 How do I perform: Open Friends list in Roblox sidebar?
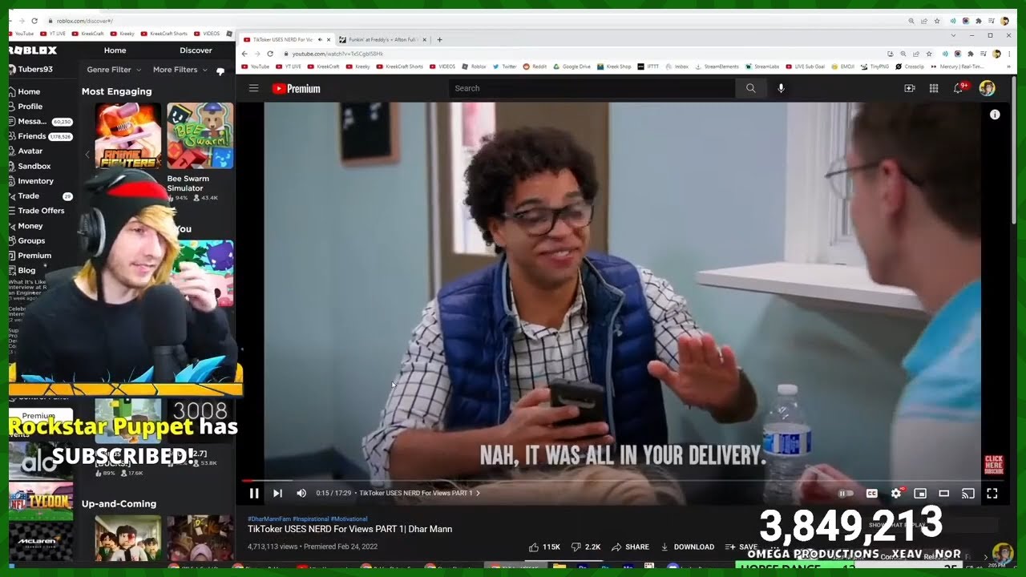click(x=40, y=136)
